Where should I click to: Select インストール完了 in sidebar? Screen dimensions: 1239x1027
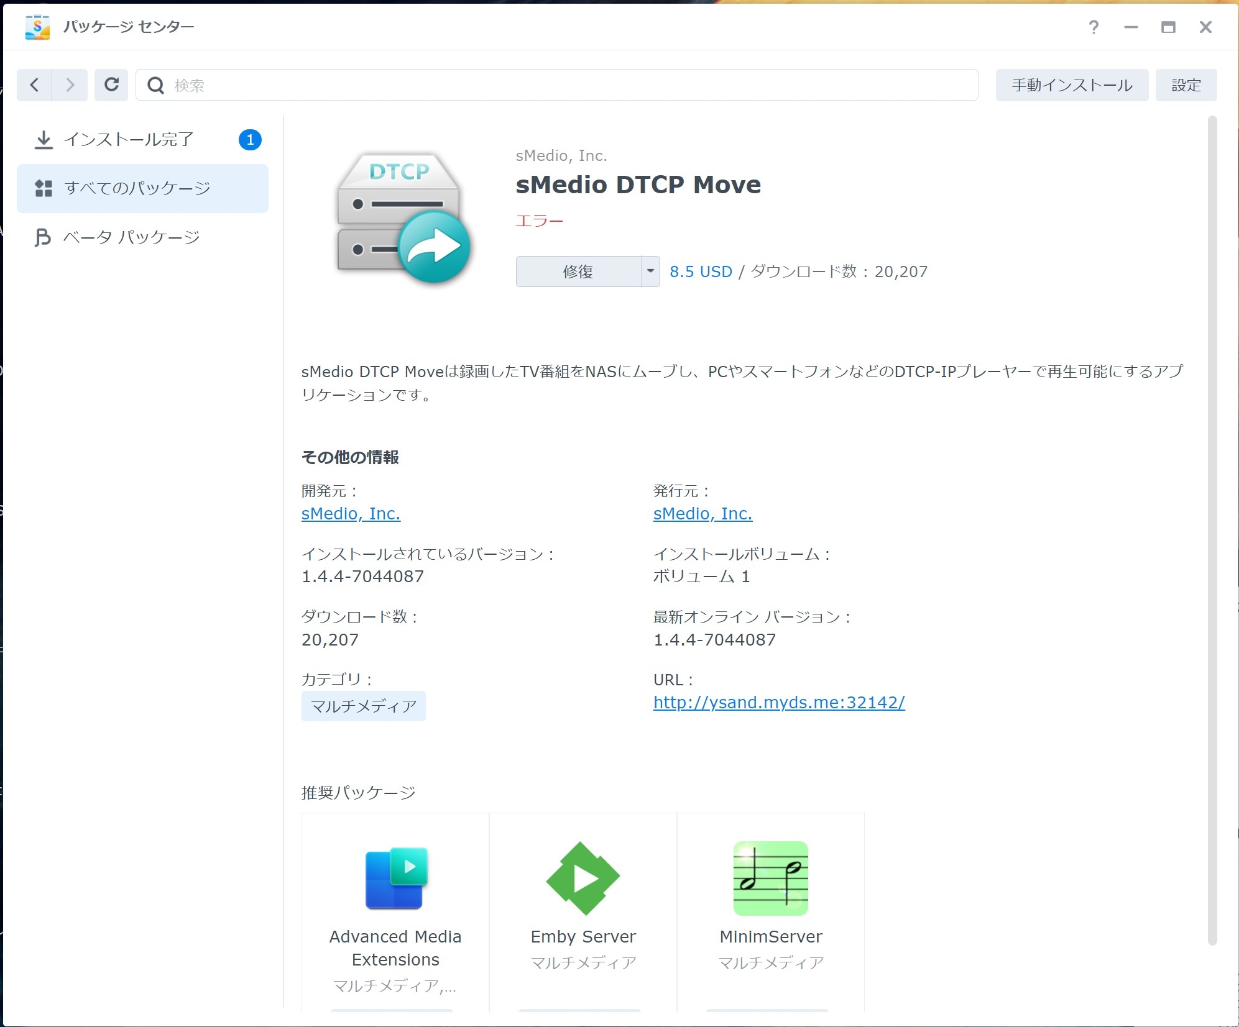click(x=129, y=140)
